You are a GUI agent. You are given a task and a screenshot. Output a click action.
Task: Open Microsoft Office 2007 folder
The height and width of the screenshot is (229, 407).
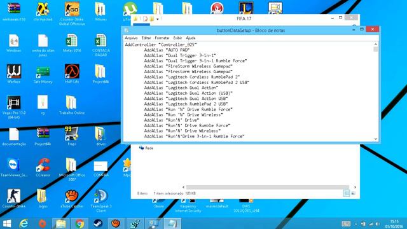pos(72,169)
